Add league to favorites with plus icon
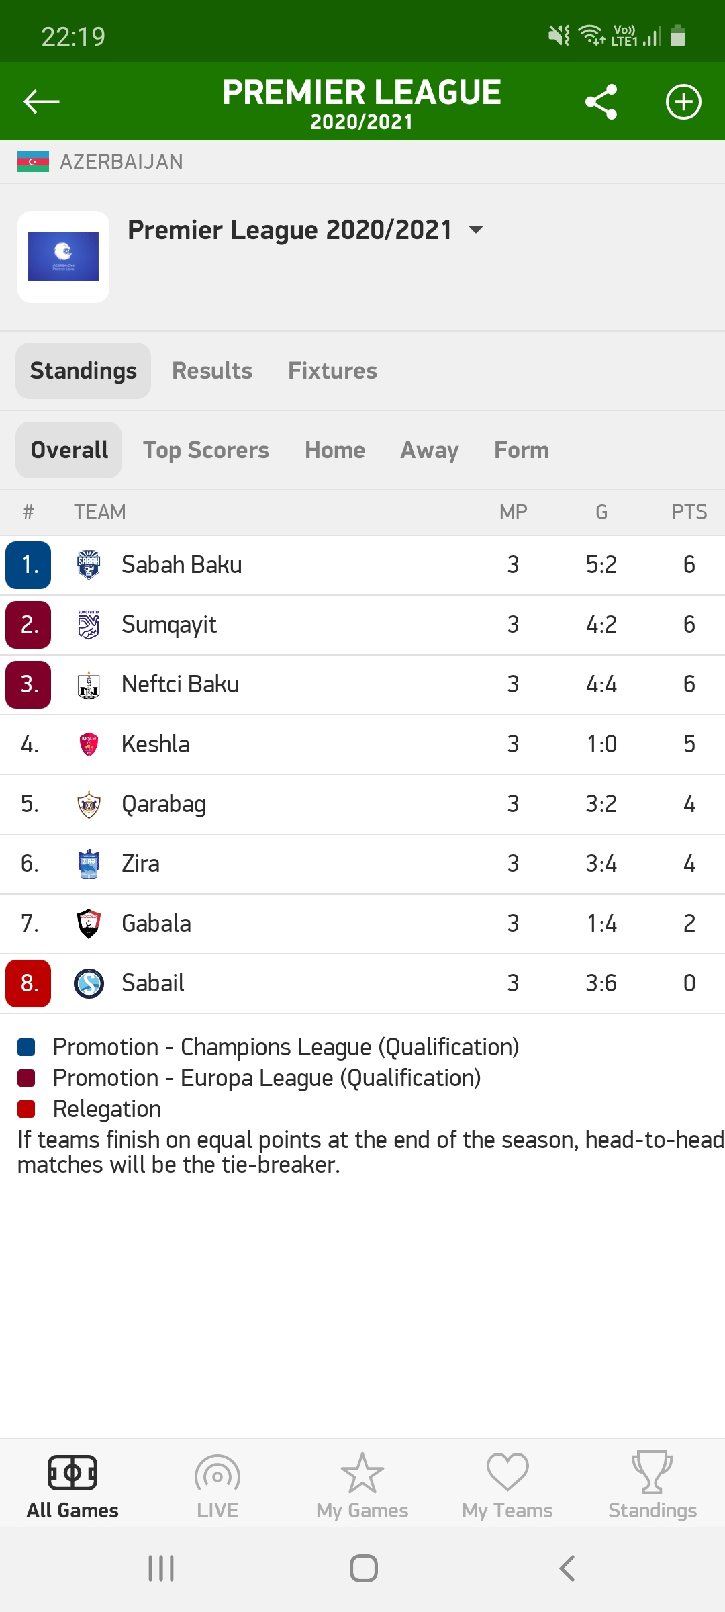Screen dimensions: 725x1612 tap(683, 101)
